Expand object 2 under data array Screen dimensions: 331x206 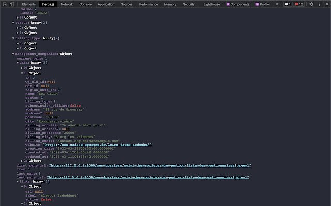tap(22, 161)
